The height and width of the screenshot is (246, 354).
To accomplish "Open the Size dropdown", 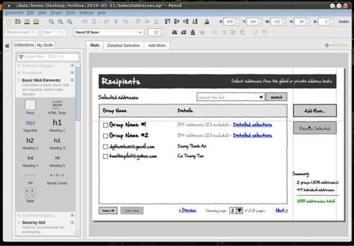I will click(x=53, y=32).
